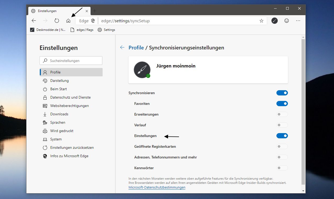This screenshot has width=334, height=199.
Task: Click the Darstellung palette icon
Action: pos(45,81)
